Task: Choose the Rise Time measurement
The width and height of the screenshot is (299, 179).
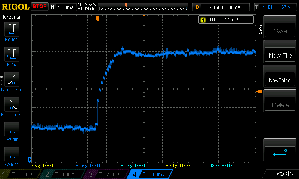Action: tap(12, 79)
